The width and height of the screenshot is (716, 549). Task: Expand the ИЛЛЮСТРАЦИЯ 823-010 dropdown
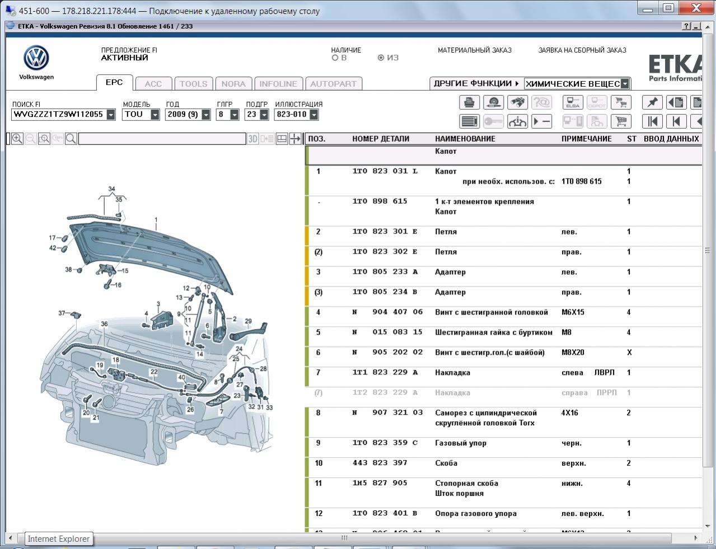pyautogui.click(x=314, y=115)
